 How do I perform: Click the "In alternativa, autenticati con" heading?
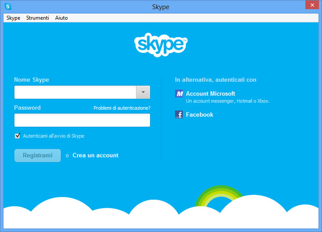click(x=216, y=79)
